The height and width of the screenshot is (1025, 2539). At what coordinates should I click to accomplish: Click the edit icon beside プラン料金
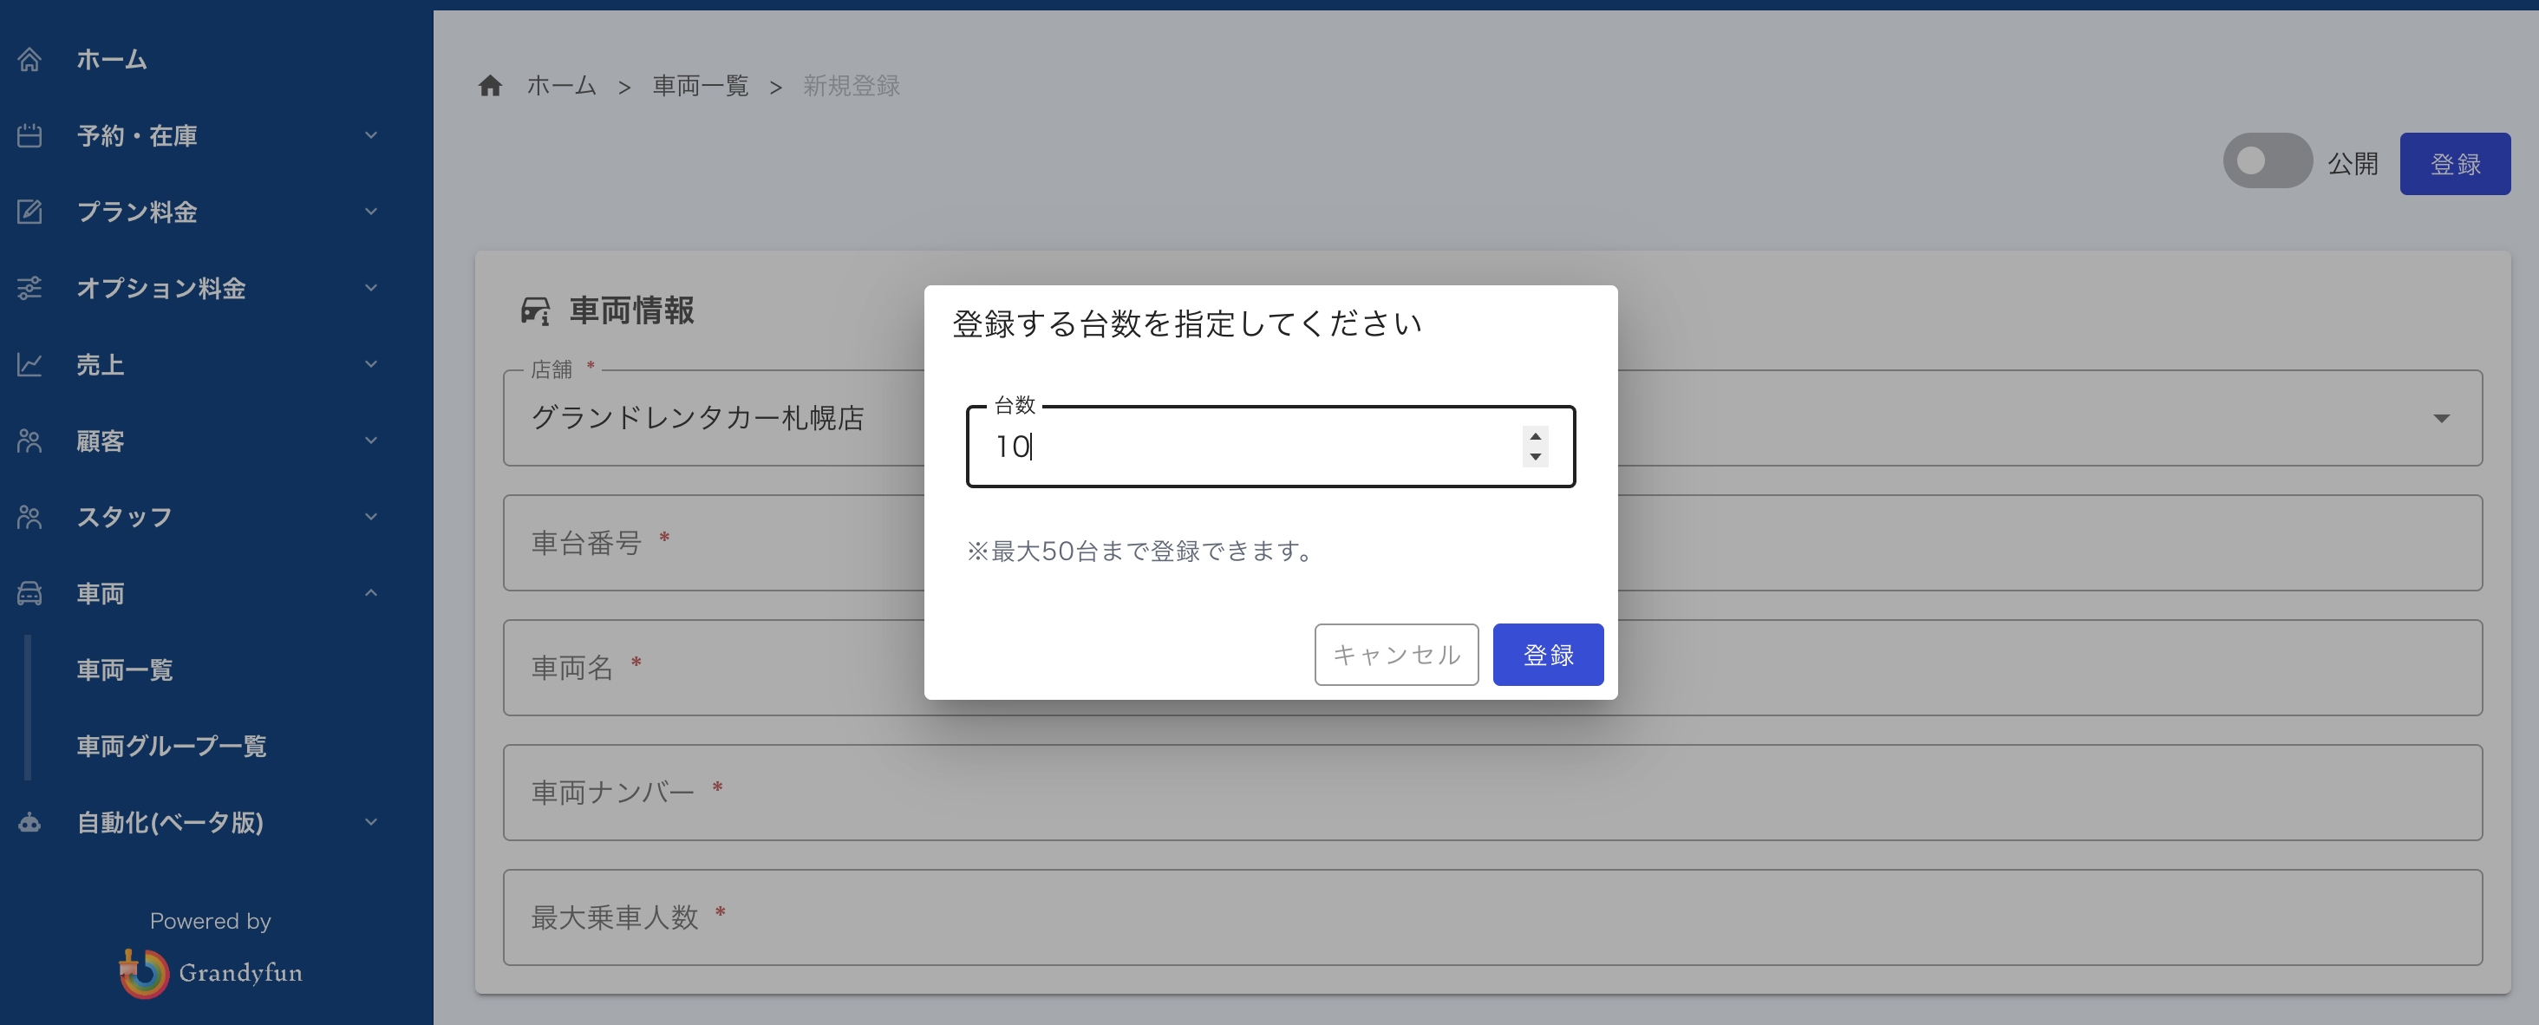coord(29,211)
